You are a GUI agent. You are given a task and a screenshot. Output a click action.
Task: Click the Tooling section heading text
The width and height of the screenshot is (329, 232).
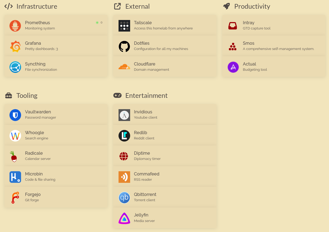(27, 95)
